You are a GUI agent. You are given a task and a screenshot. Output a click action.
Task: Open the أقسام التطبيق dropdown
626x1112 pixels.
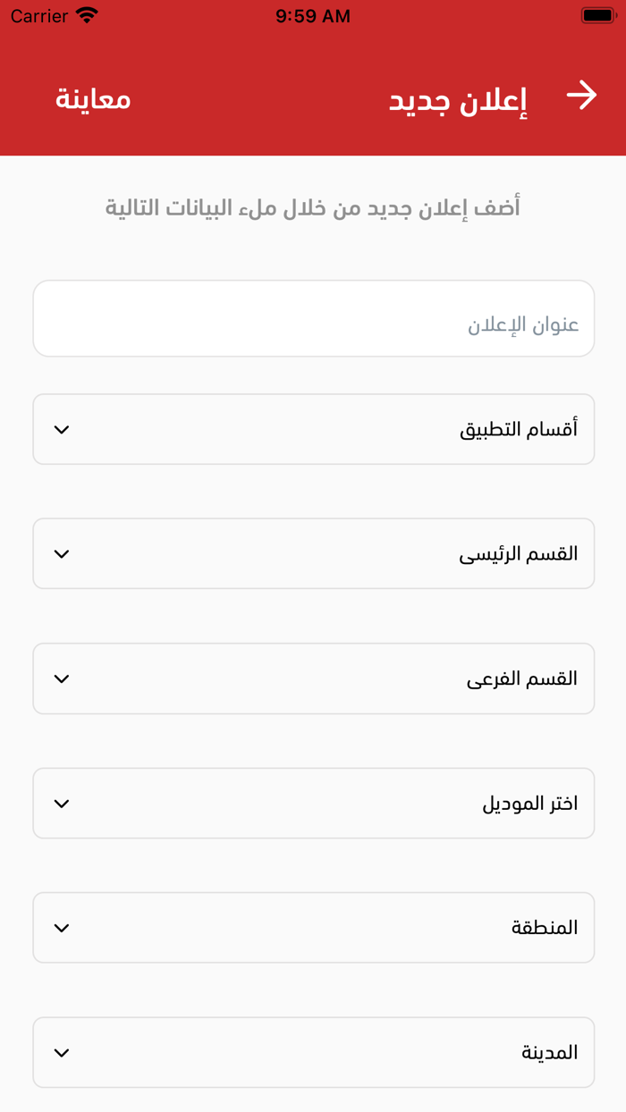tap(313, 429)
